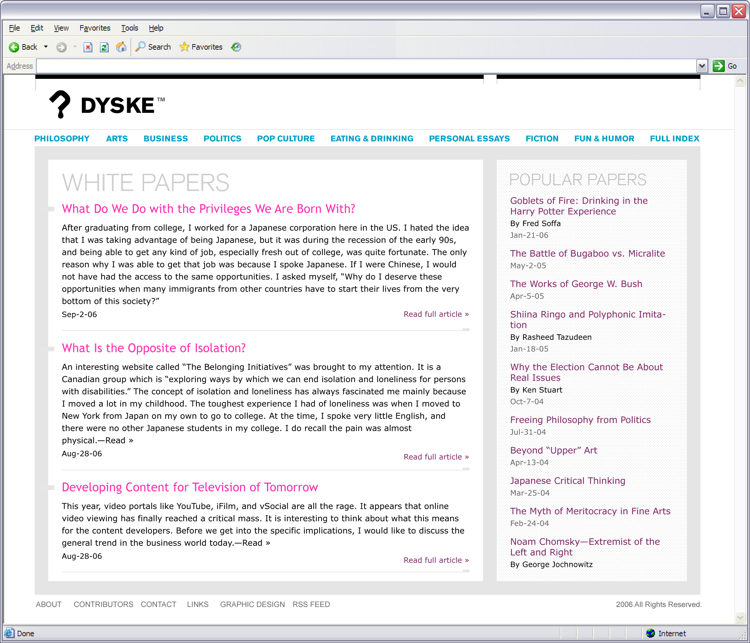The width and height of the screenshot is (750, 643).
Task: Click 2006 All Rights Reserved text
Action: point(658,604)
